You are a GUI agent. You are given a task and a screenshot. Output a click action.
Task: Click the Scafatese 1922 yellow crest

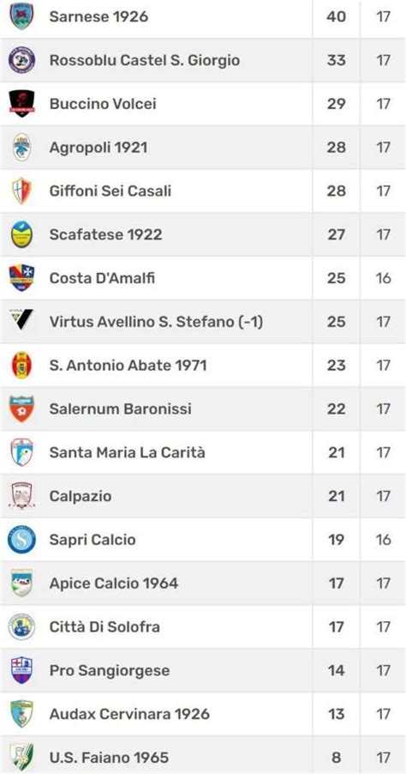point(21,234)
